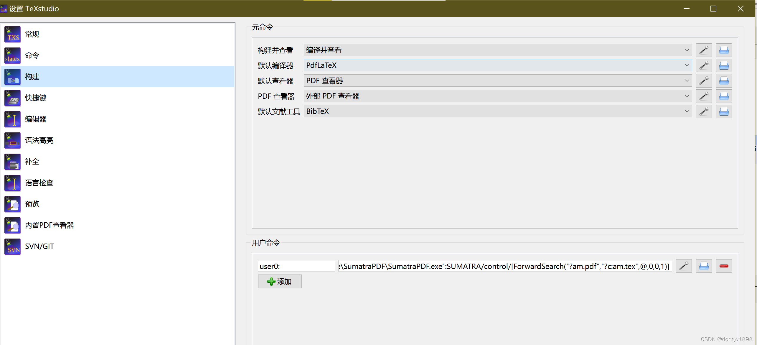Click wrench icon for 默认文献工具 row
Viewport: 757px width, 345px height.
coord(704,111)
